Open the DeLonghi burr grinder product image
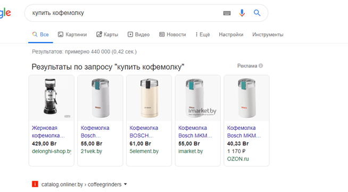 click(52, 98)
